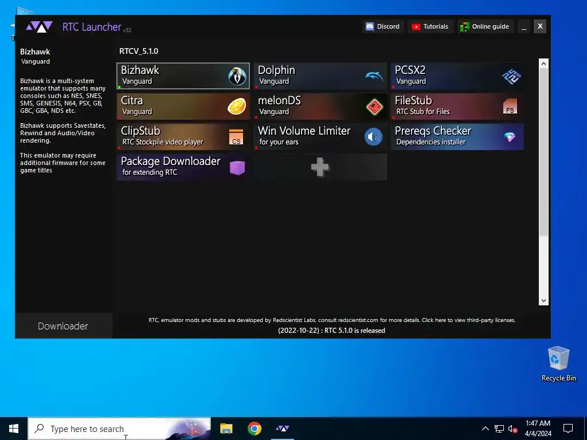The height and width of the screenshot is (440, 587).
Task: Open the YouTube Tutorials button
Action: coord(431,26)
